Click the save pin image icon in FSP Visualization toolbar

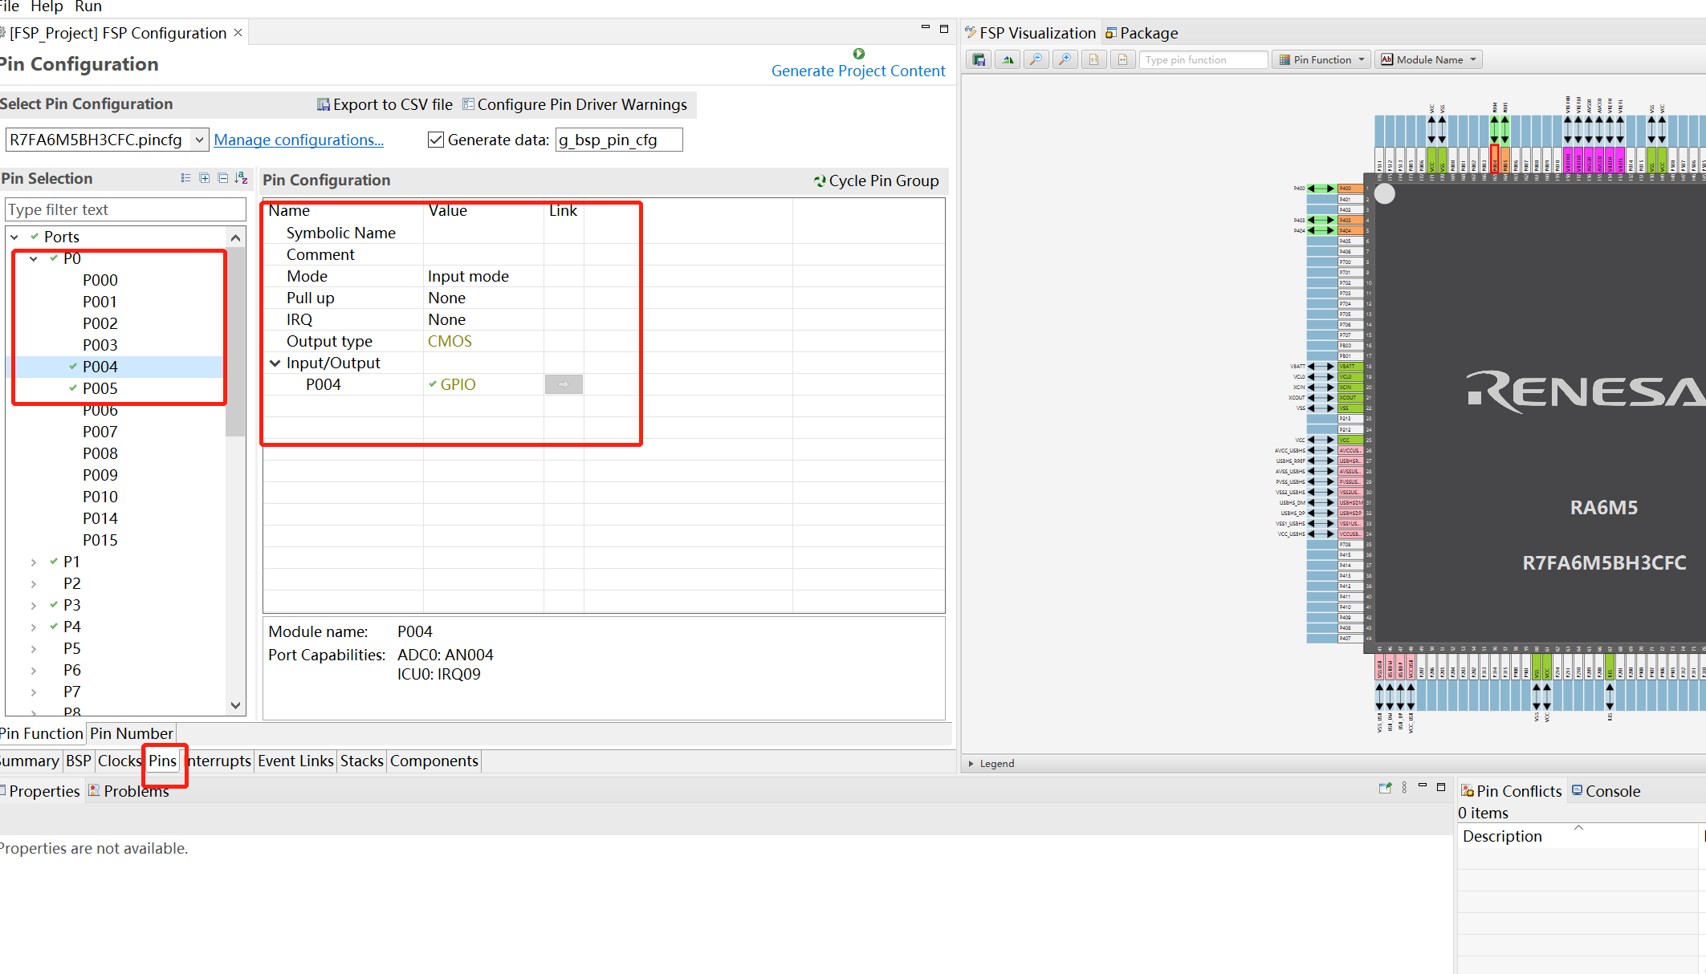[x=979, y=60]
